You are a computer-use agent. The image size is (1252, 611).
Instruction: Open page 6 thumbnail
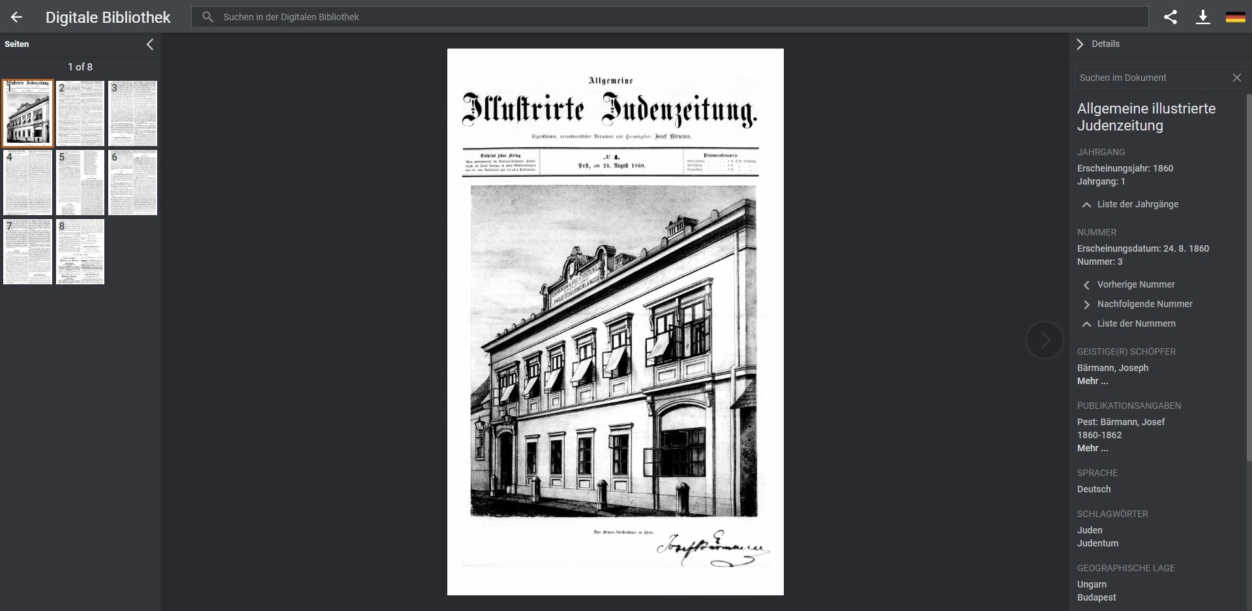132,183
